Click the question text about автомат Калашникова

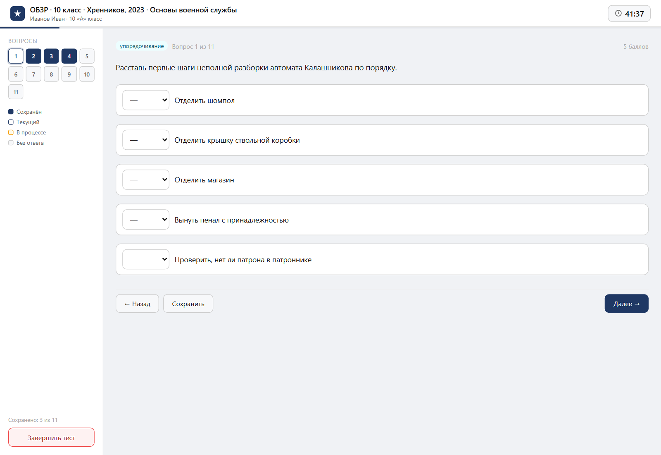tap(256, 68)
